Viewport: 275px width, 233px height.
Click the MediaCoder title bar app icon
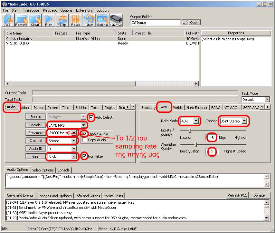(4, 4)
